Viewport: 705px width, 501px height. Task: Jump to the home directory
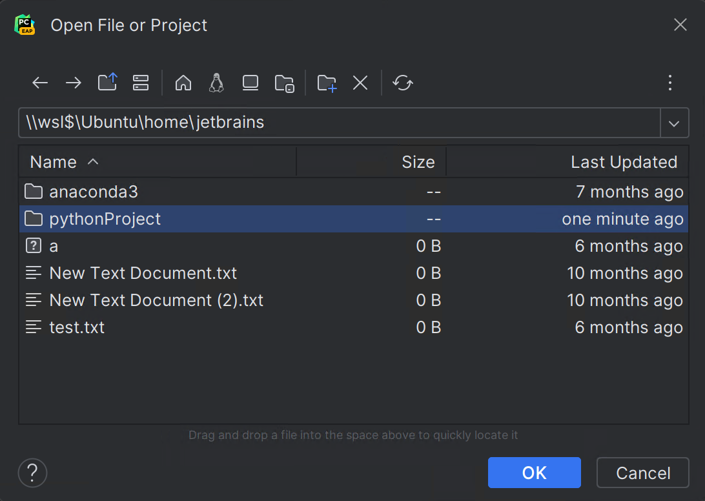point(183,83)
